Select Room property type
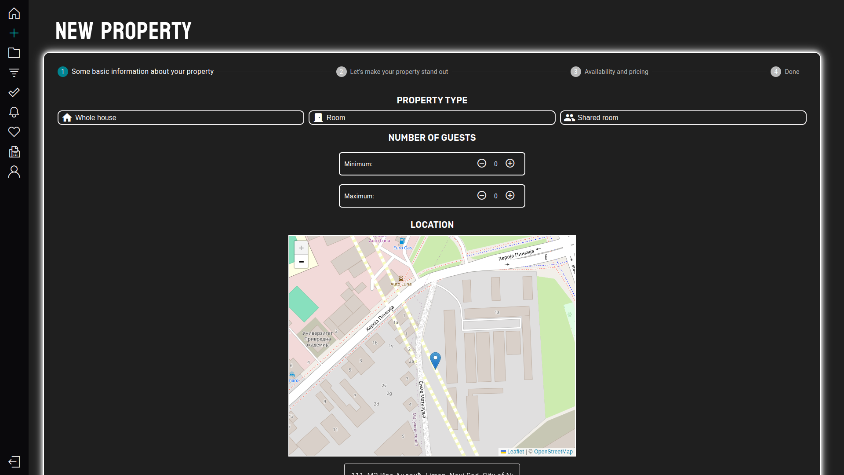This screenshot has height=475, width=844. 432,117
